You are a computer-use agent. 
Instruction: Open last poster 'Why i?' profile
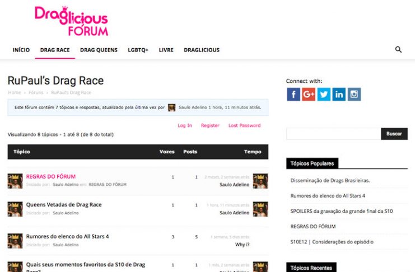click(x=242, y=245)
